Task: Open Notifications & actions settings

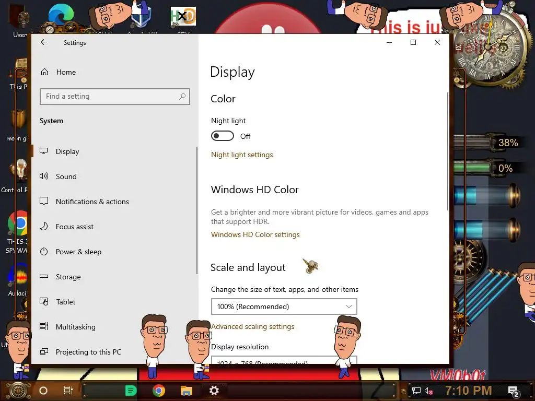Action: click(92, 202)
